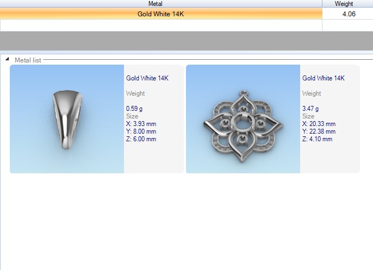The width and height of the screenshot is (373, 270).
Task: Click the Metal column header
Action: pyautogui.click(x=161, y=4)
